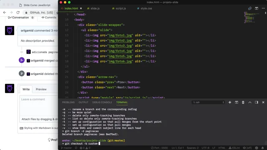This screenshot has width=267, height=150.
Task: Open the PROBLEMS panel tab
Action: [x=68, y=102]
